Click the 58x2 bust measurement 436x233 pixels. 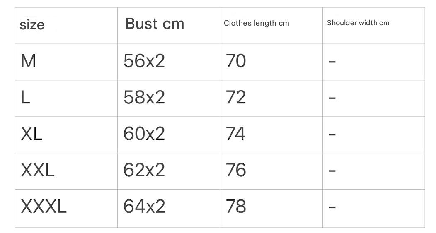tap(144, 98)
